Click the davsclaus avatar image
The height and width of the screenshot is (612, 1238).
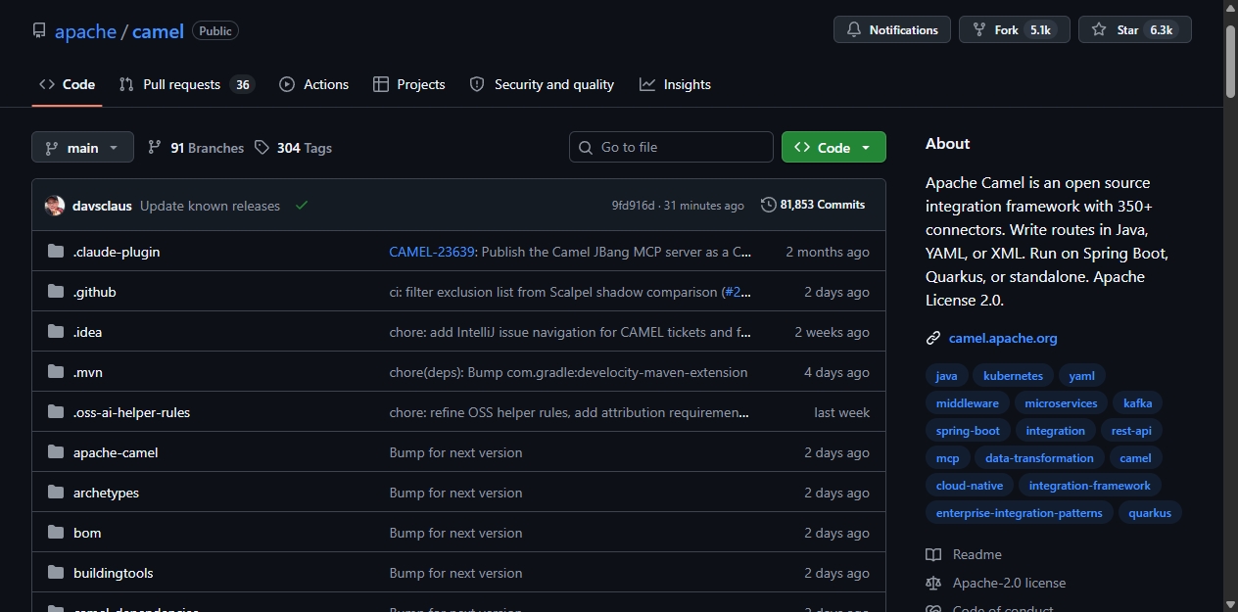55,206
